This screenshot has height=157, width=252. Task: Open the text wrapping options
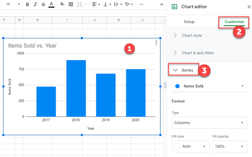(x=118, y=4)
